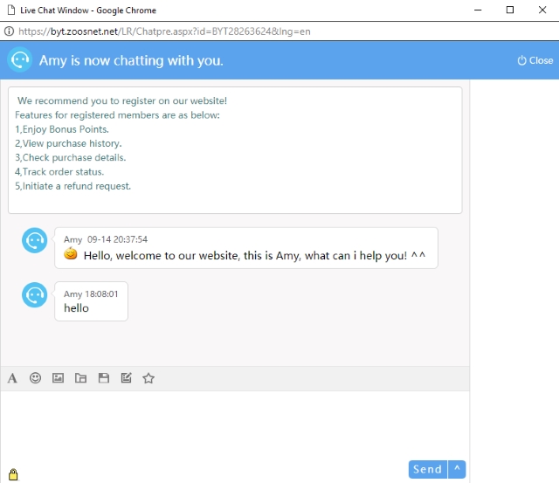
Task: Click 'Features for registered members' line
Action: pos(117,114)
